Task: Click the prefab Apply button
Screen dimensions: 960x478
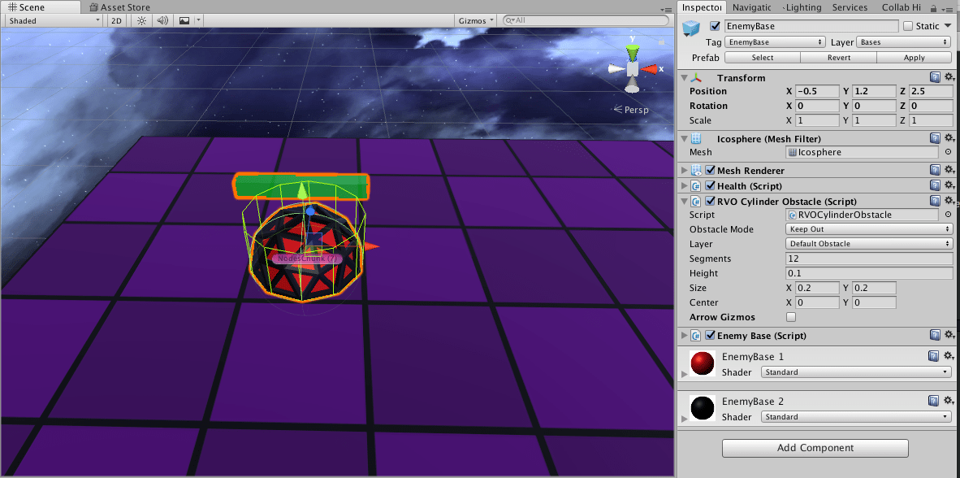Action: [914, 58]
